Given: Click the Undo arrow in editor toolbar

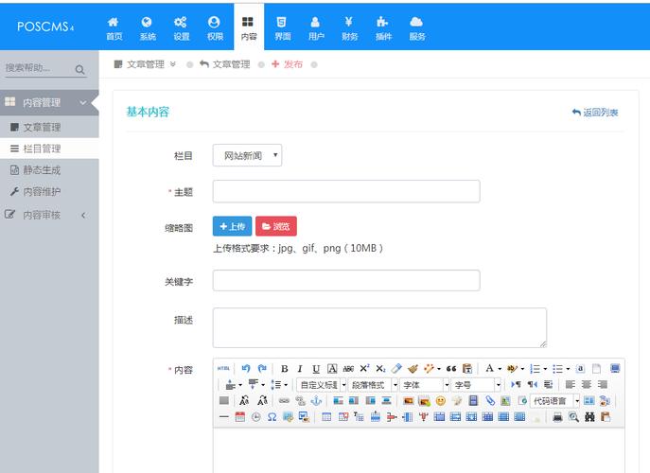Looking at the screenshot, I should [246, 369].
